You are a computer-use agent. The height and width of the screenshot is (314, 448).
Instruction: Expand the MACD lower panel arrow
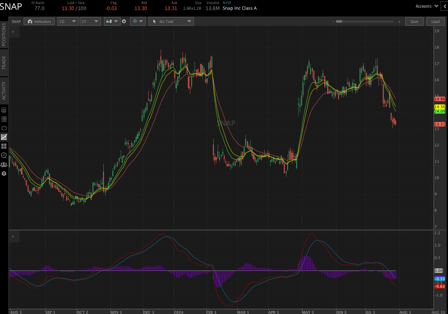click(x=13, y=237)
